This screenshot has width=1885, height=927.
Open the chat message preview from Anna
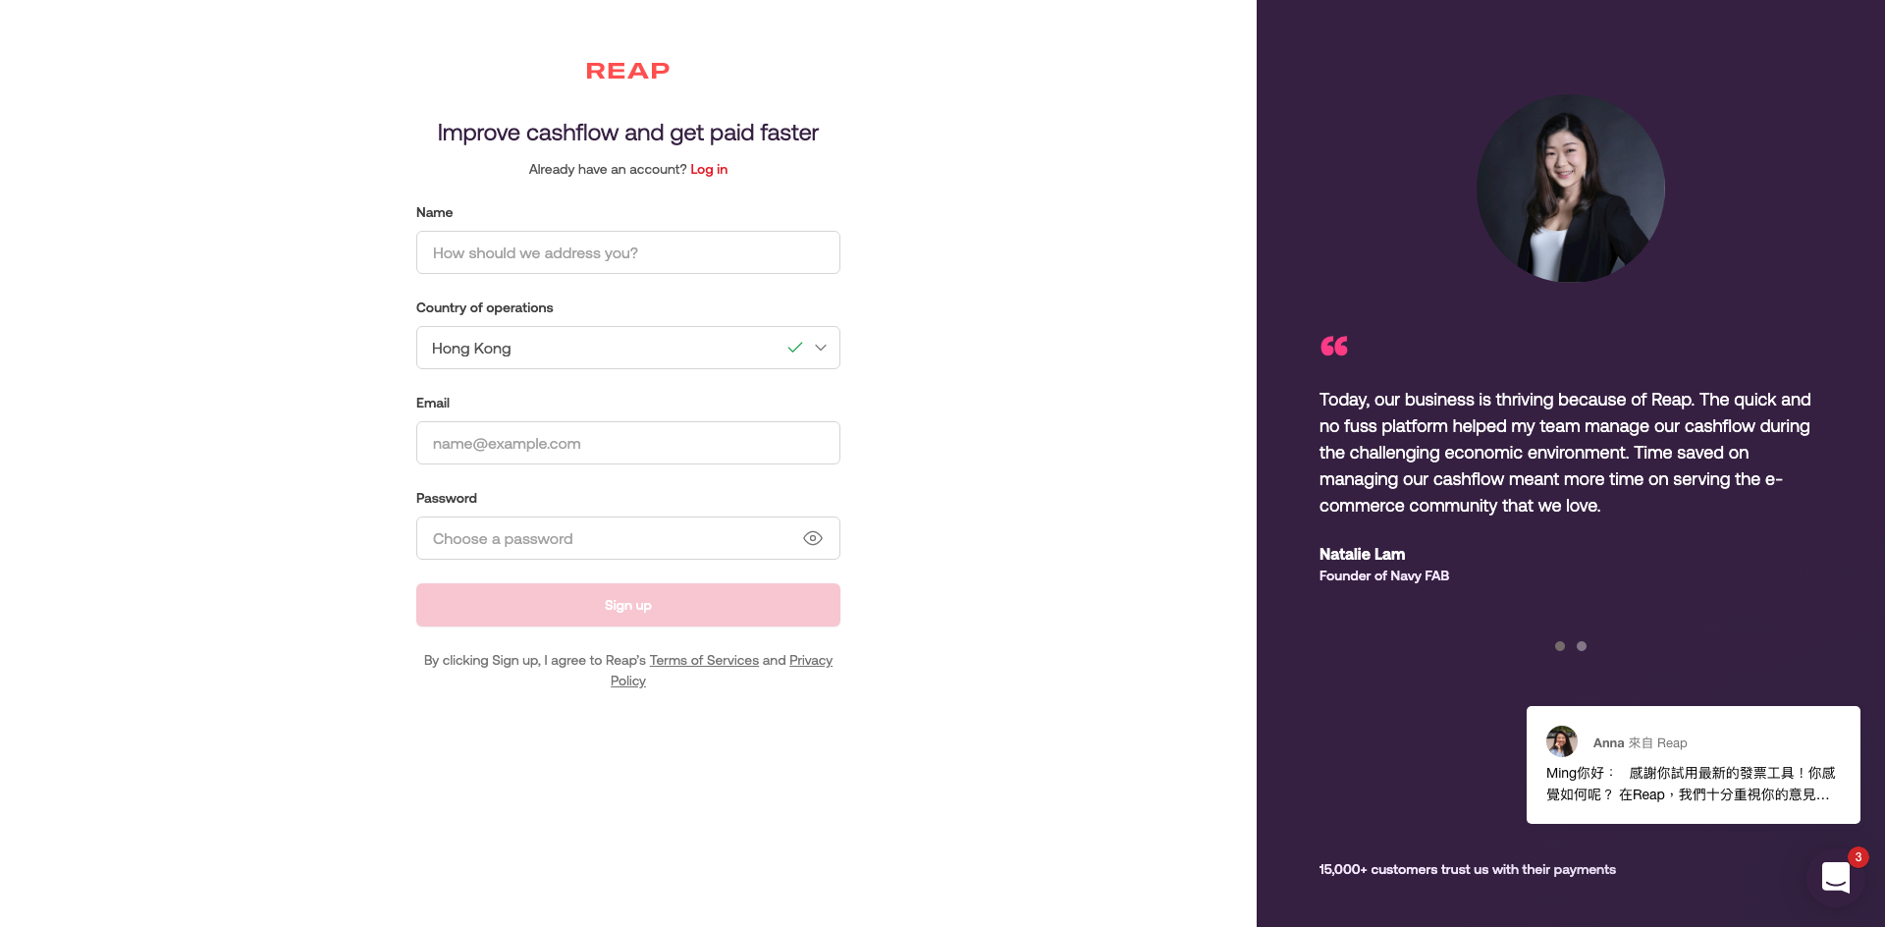pyautogui.click(x=1692, y=783)
